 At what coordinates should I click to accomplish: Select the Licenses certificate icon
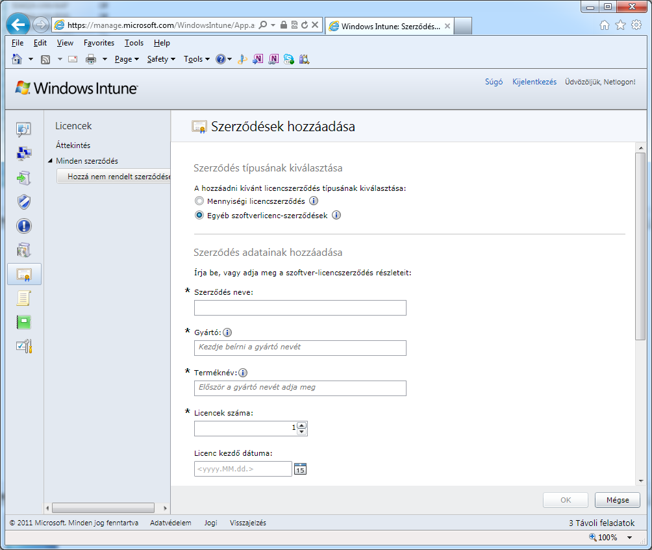click(x=24, y=275)
